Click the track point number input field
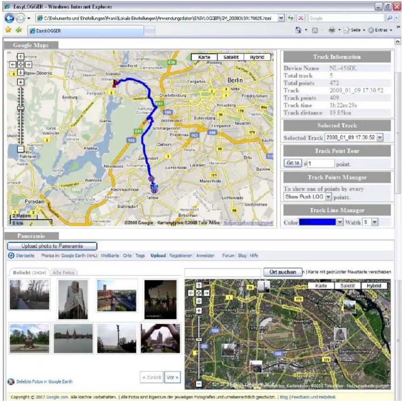 point(321,163)
